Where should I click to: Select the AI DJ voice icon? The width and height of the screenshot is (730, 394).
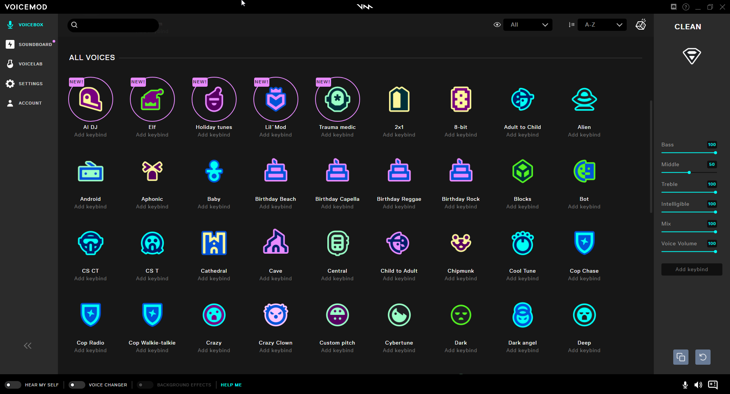click(x=91, y=99)
